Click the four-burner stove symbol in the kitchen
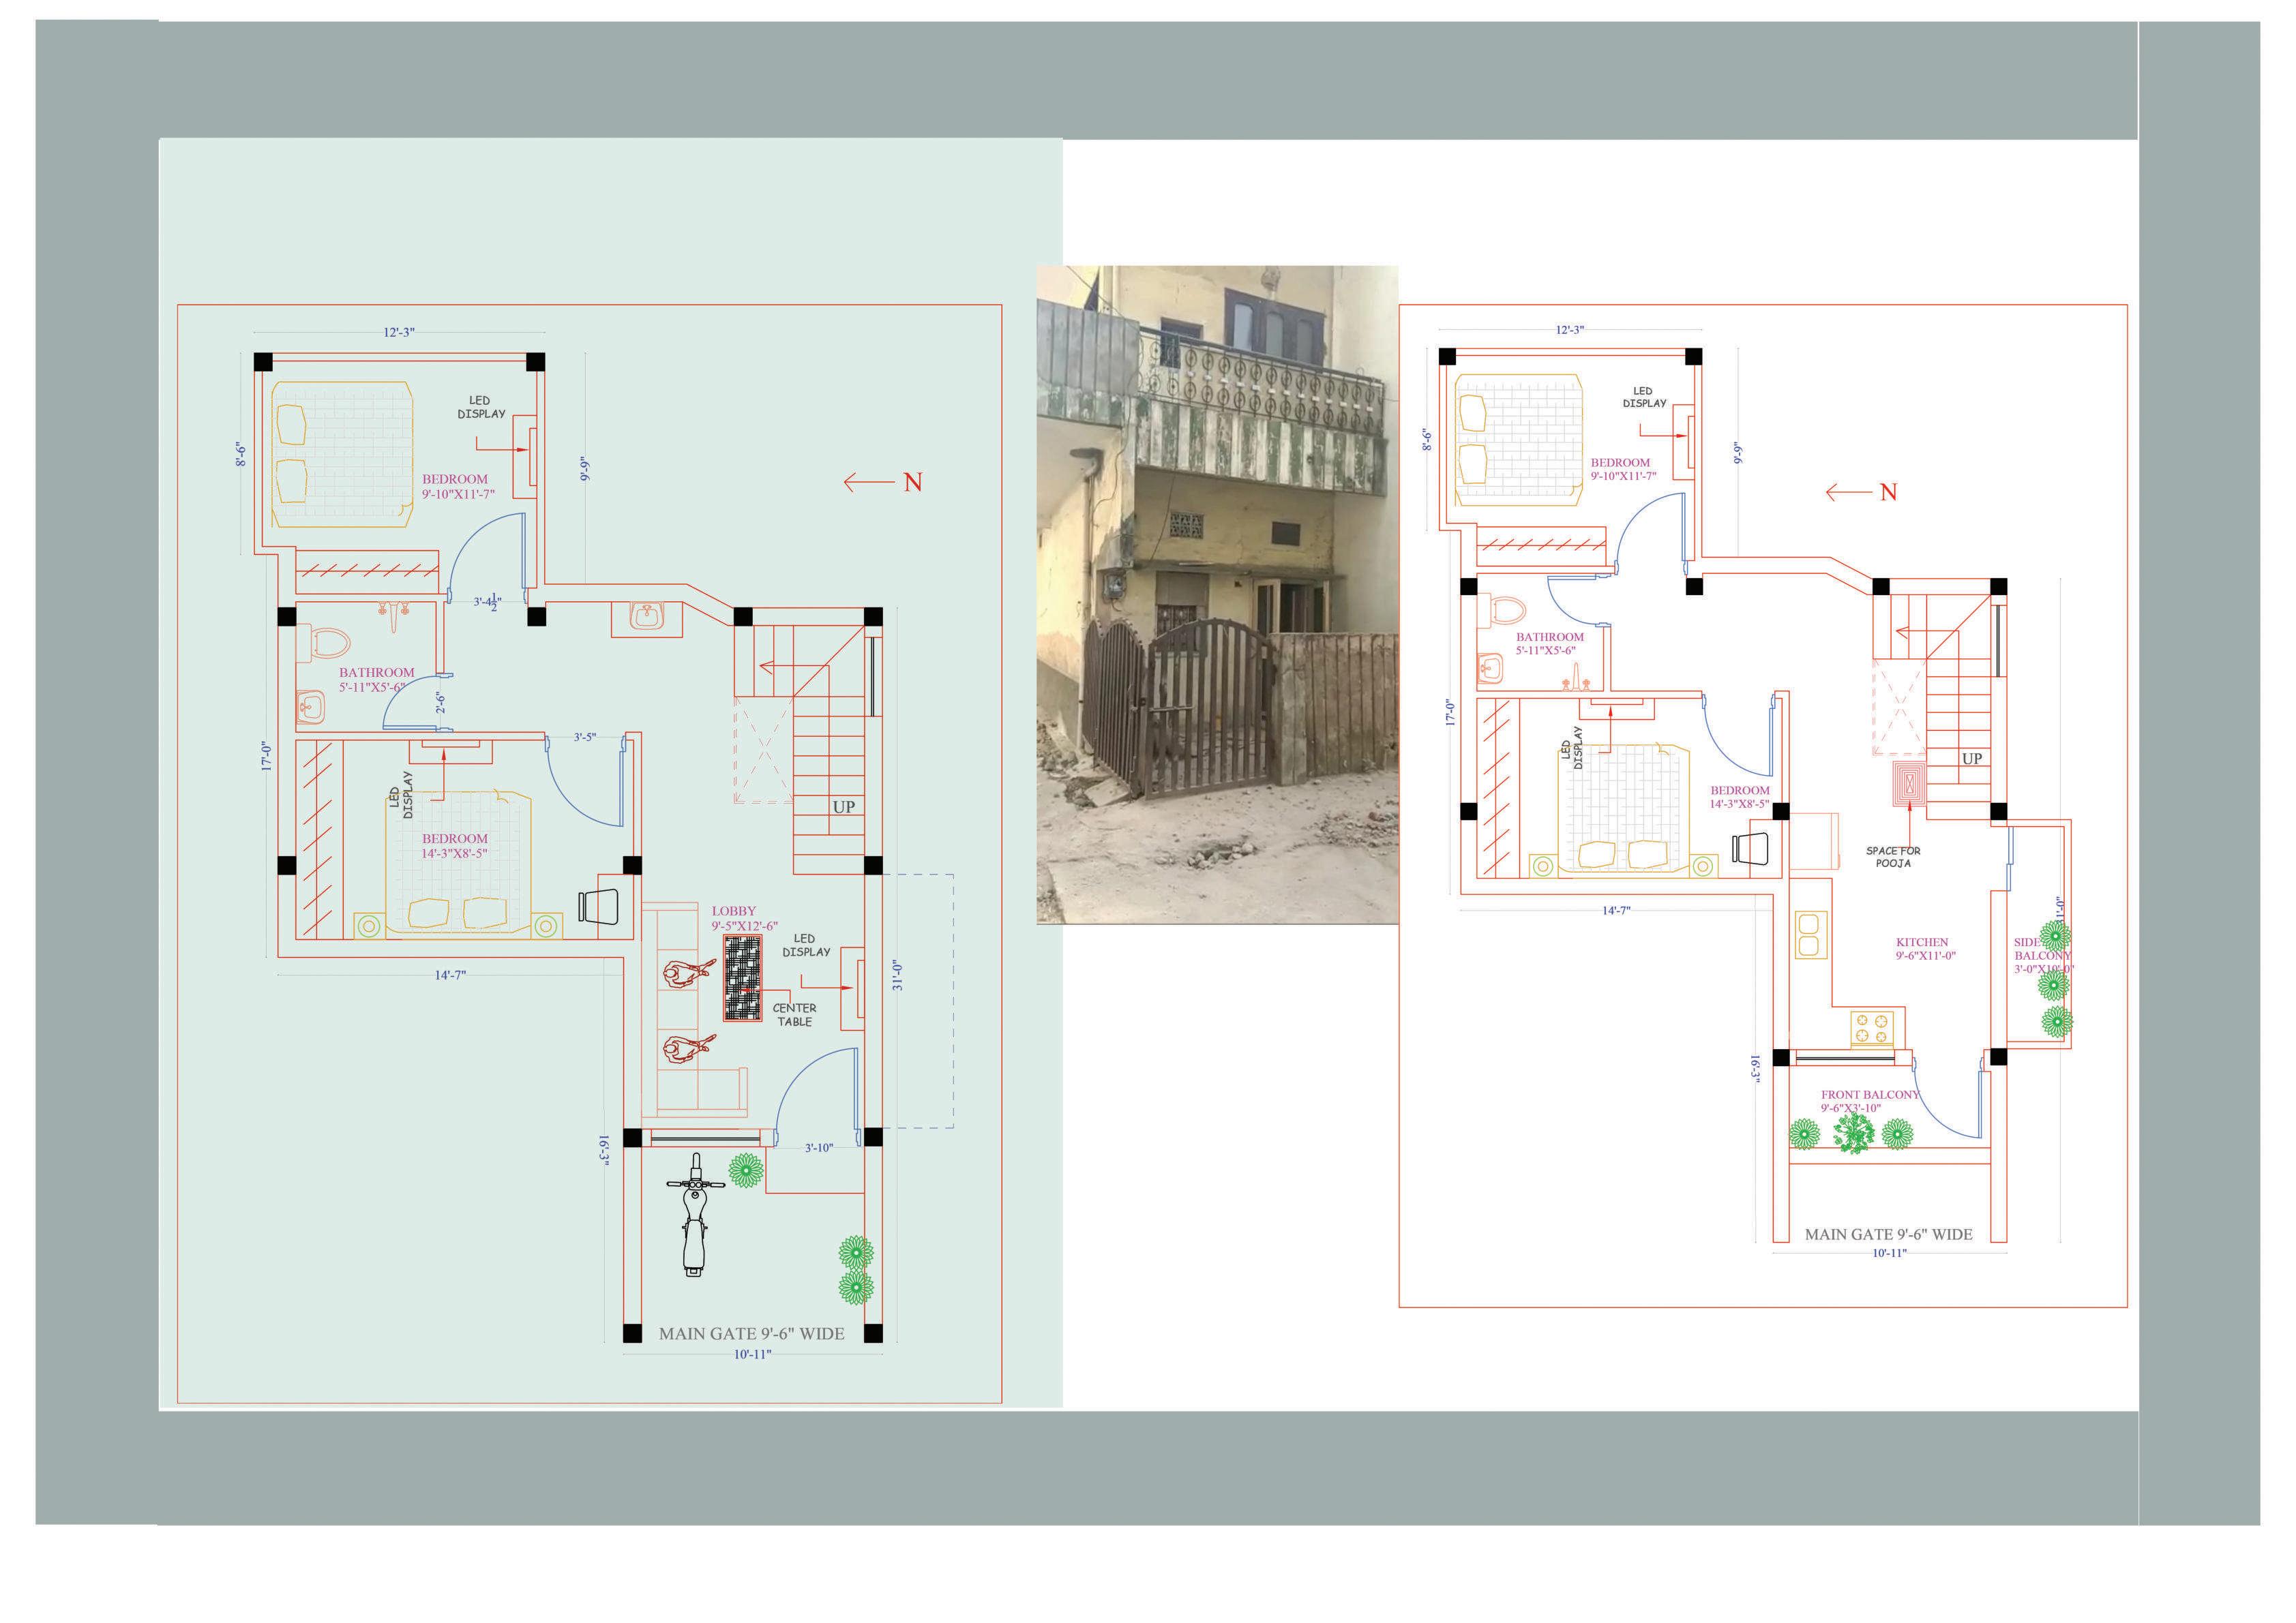The width and height of the screenshot is (2296, 1623). click(1872, 1029)
